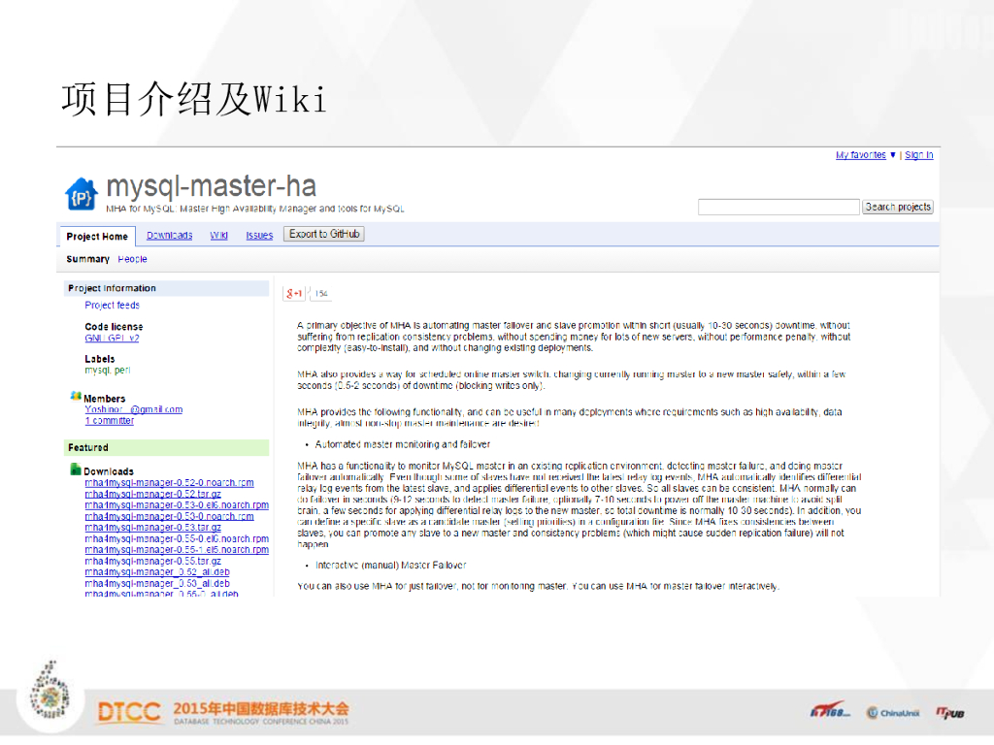
Task: Click the Google +1 button
Action: tap(293, 293)
